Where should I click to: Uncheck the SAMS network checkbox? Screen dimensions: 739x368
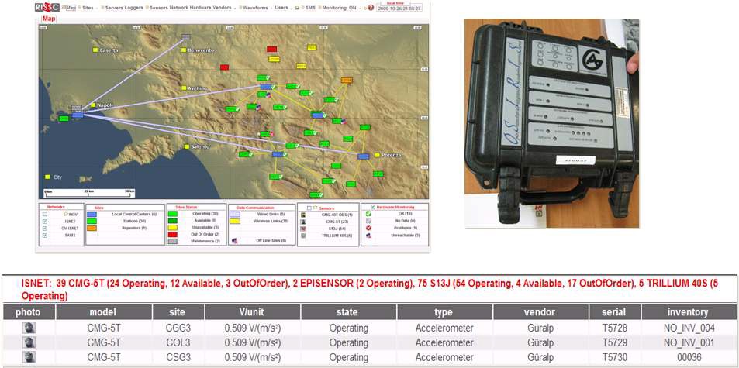45,235
